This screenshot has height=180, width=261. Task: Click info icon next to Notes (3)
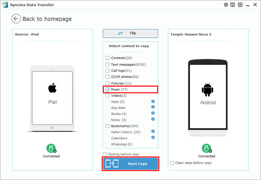coord(153,119)
